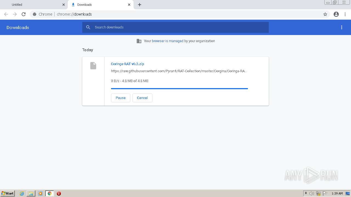The height and width of the screenshot is (197, 351).
Task: Bookmark this page with the star icon
Action: [325, 14]
